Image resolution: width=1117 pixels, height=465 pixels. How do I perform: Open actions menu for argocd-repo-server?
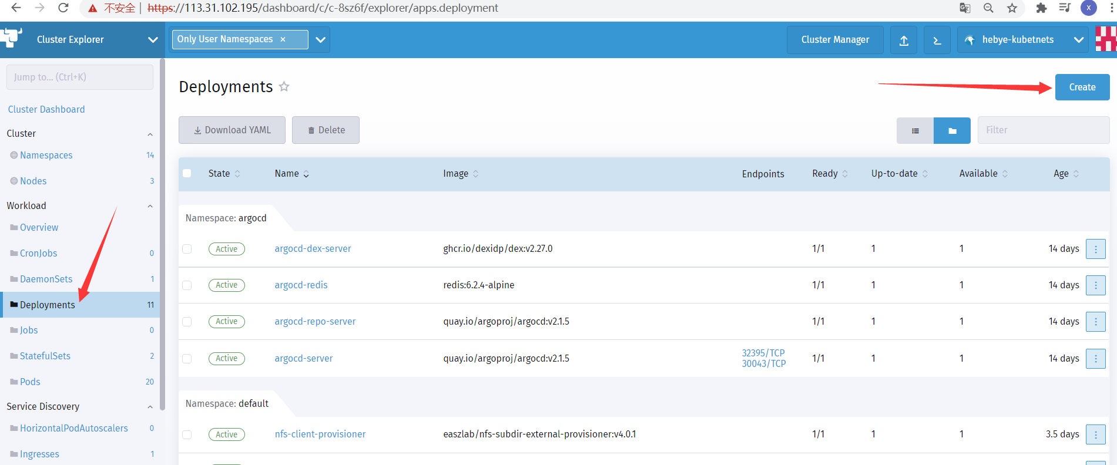click(x=1095, y=322)
